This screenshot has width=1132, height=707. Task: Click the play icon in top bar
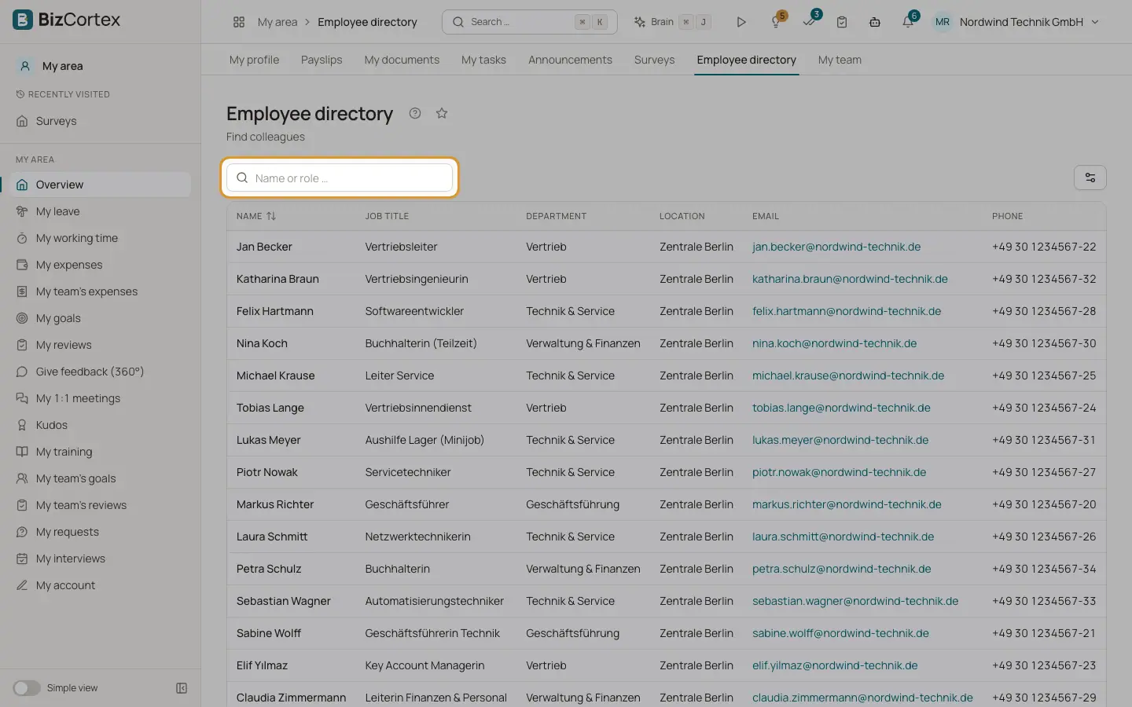point(741,22)
